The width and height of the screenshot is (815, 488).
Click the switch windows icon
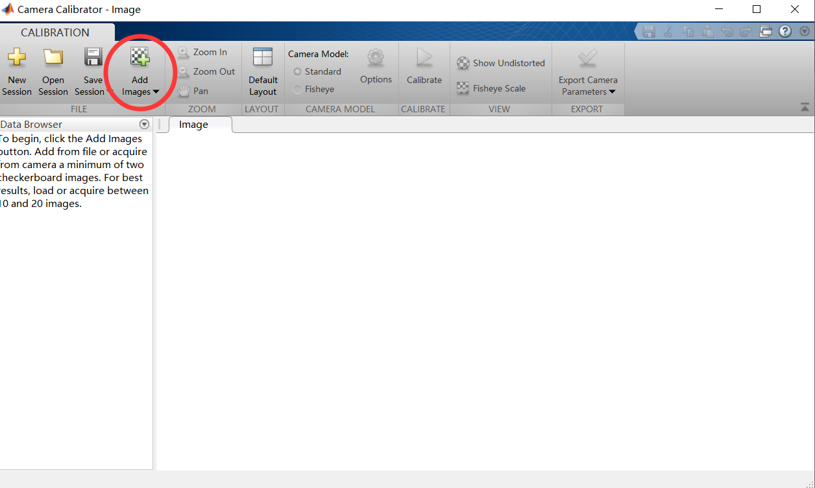(765, 31)
